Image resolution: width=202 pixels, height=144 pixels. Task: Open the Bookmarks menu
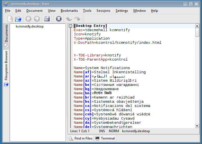(69, 11)
